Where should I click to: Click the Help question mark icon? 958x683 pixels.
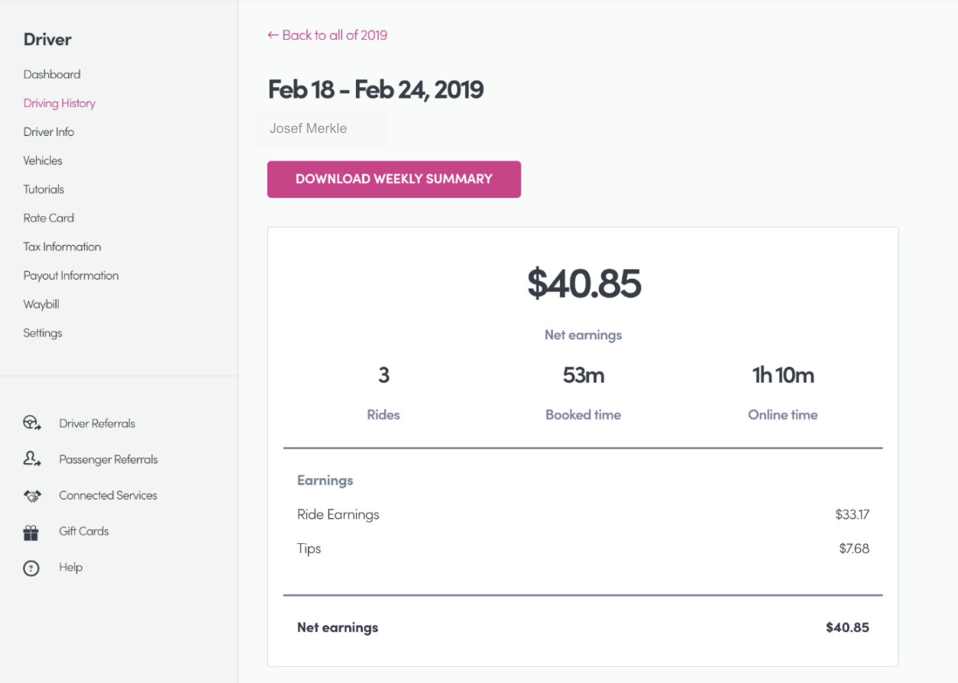tap(31, 568)
